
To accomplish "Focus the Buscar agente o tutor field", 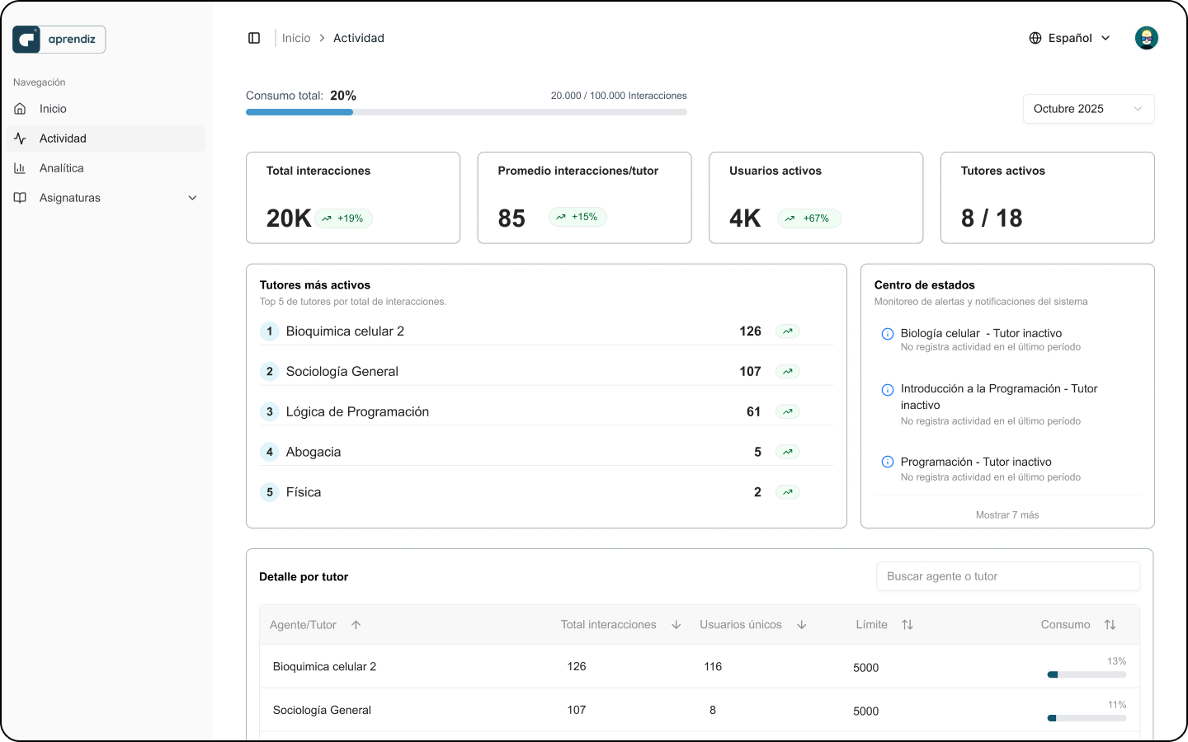I will click(x=1007, y=576).
